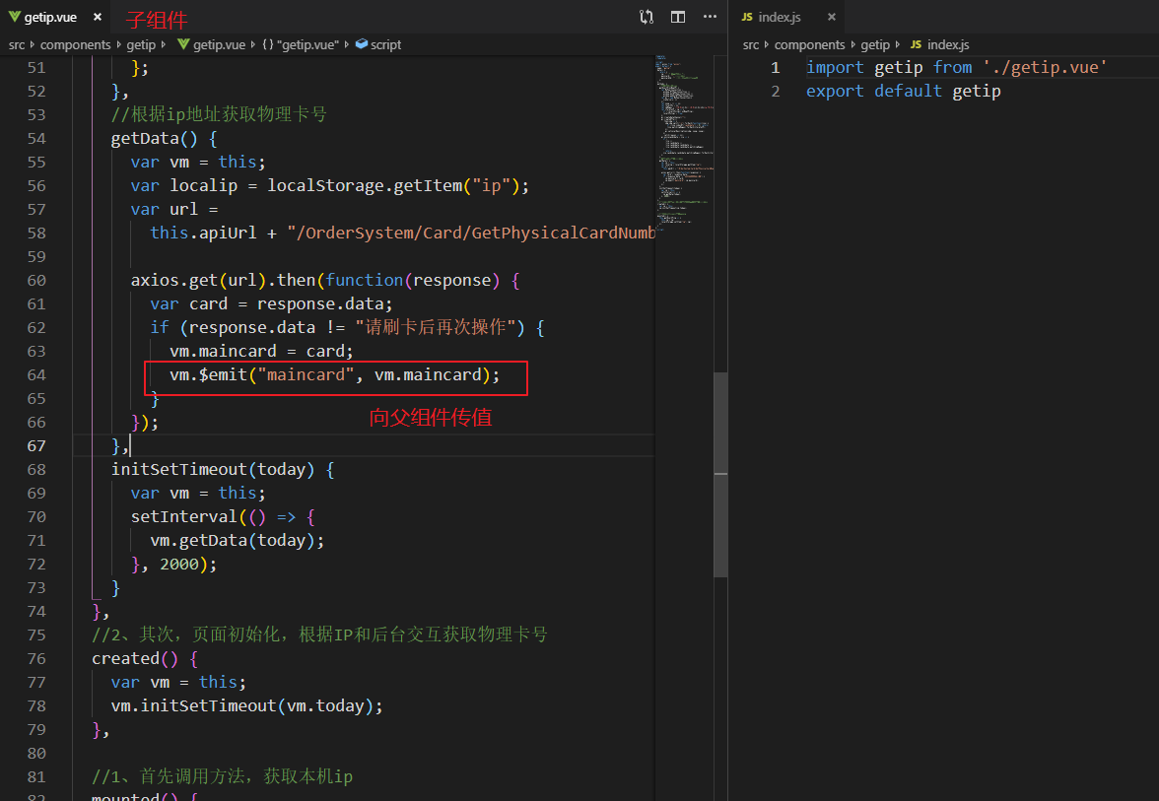Open the src breadcrumb in getip.vue editor
1159x801 pixels.
[x=17, y=44]
